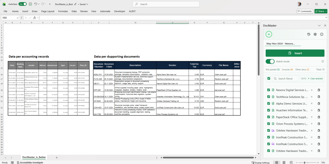This screenshot has height=164, width=329.
Task: Open the Share button dropdown
Action: point(326,11)
